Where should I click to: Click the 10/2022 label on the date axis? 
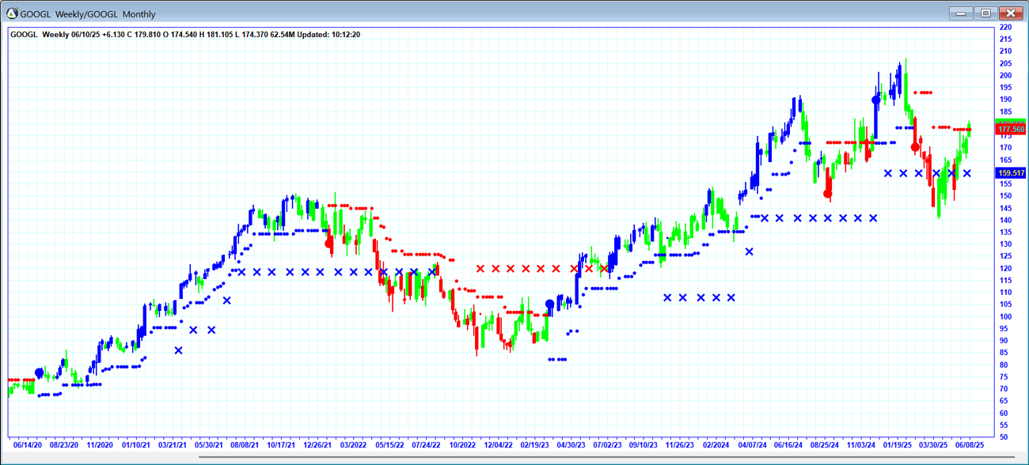click(461, 445)
